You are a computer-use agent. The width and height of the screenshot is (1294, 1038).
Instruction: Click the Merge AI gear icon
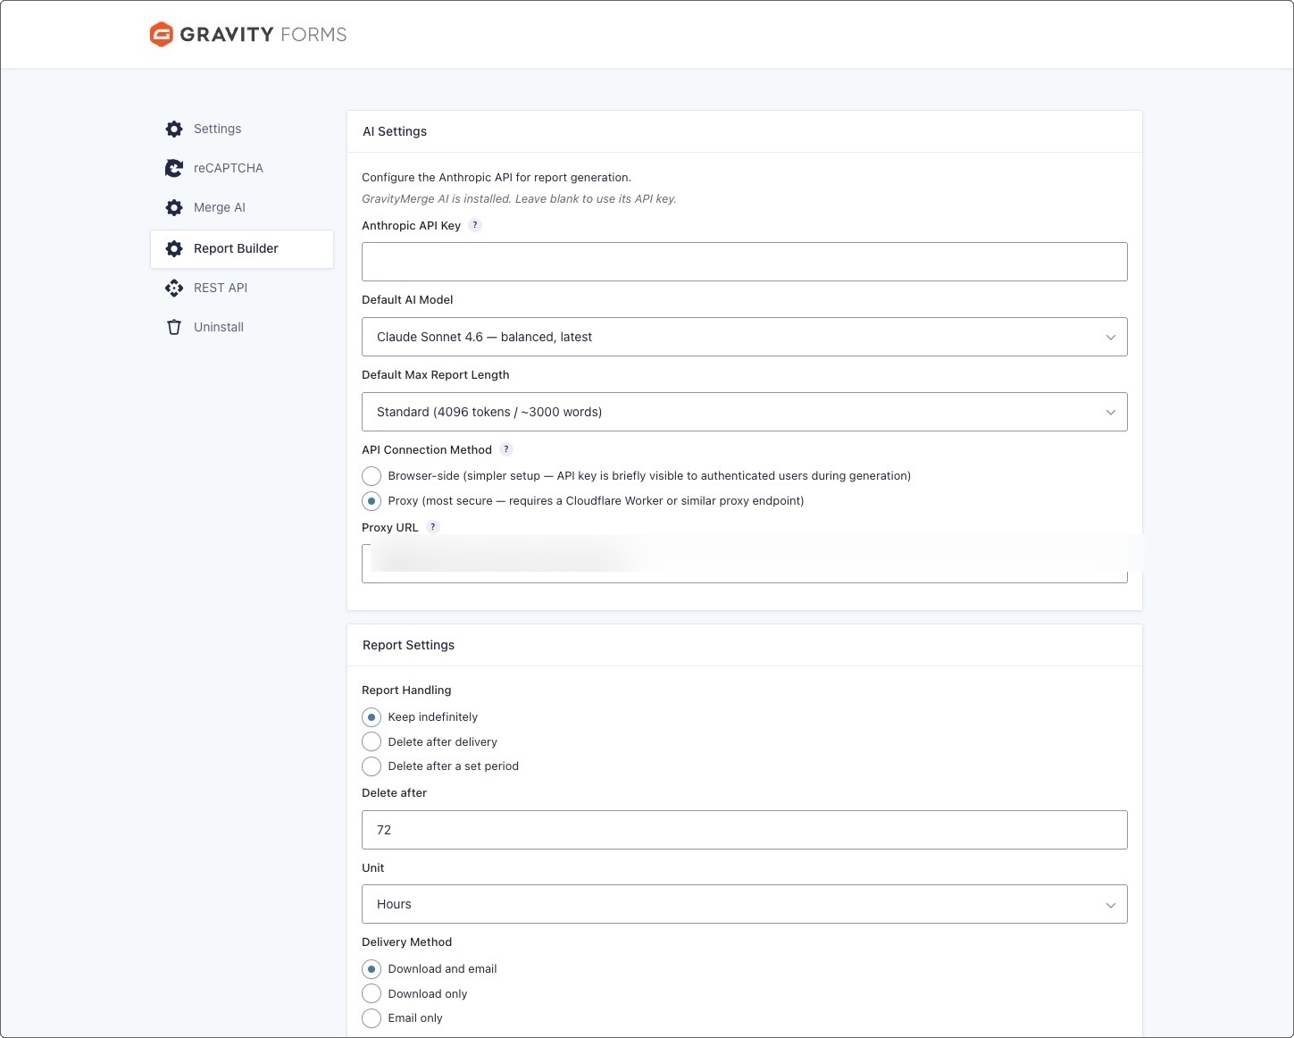pyautogui.click(x=174, y=207)
